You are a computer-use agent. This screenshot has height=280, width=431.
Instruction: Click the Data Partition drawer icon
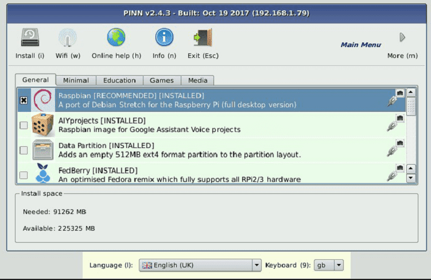(42, 150)
